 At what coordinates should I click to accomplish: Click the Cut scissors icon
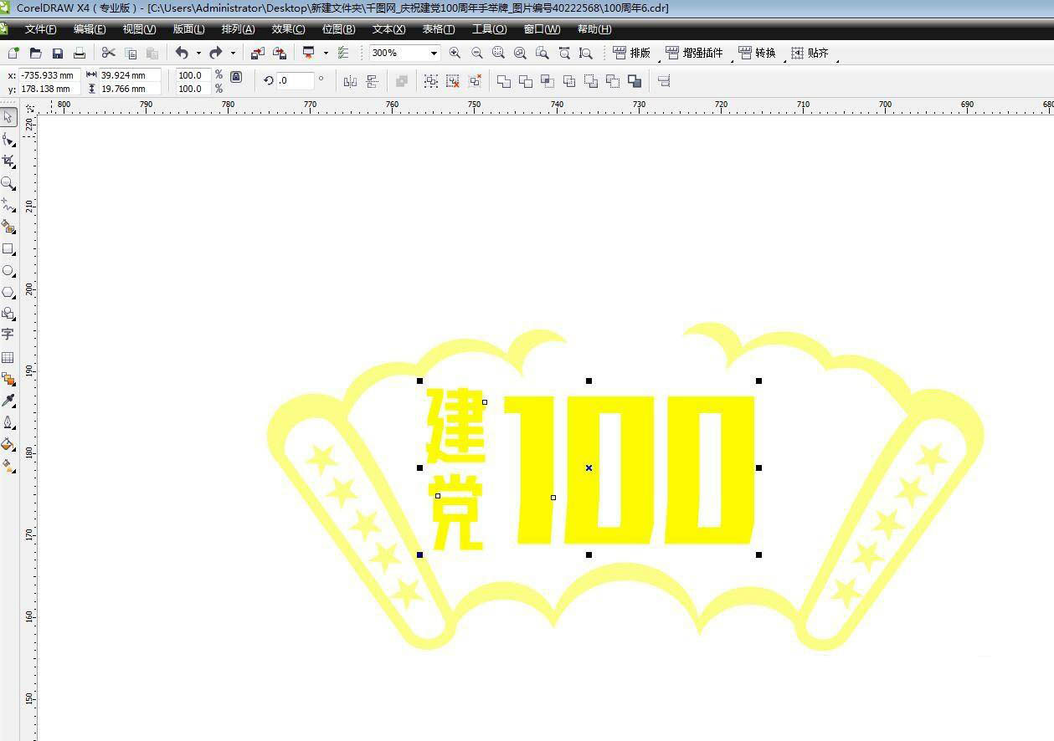108,54
